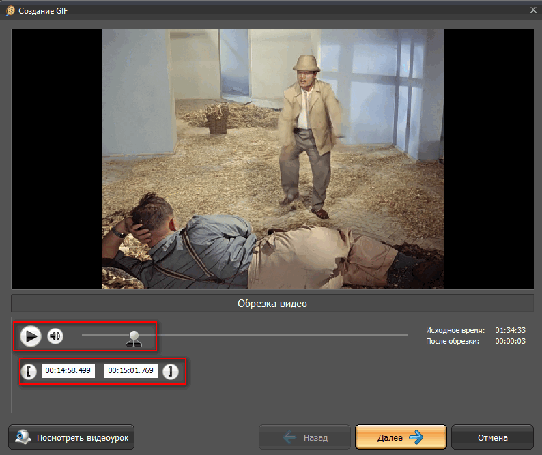Screen dimensions: 542x455
Task: Click the Обрезка видео heading
Action: tap(272, 304)
